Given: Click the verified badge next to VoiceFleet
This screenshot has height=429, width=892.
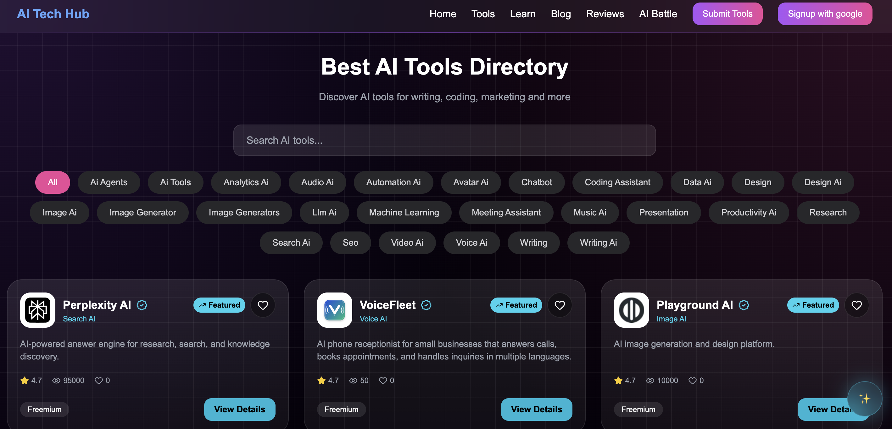Looking at the screenshot, I should point(426,305).
